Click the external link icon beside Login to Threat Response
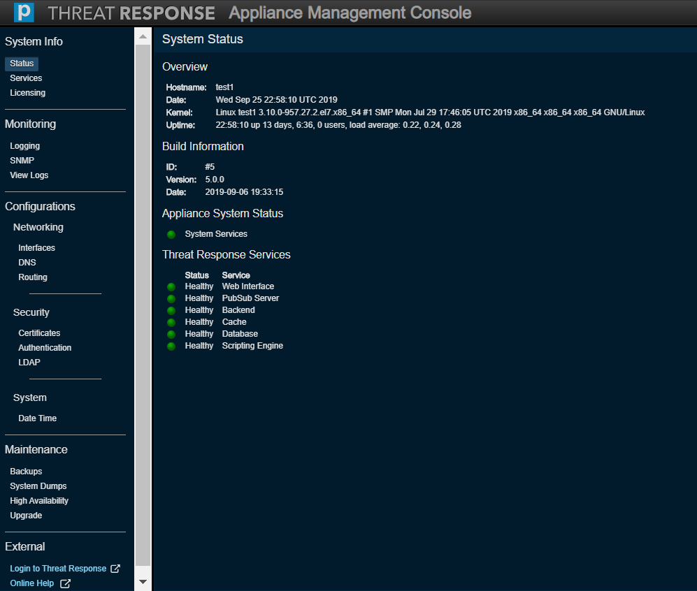This screenshot has width=697, height=591. 115,569
